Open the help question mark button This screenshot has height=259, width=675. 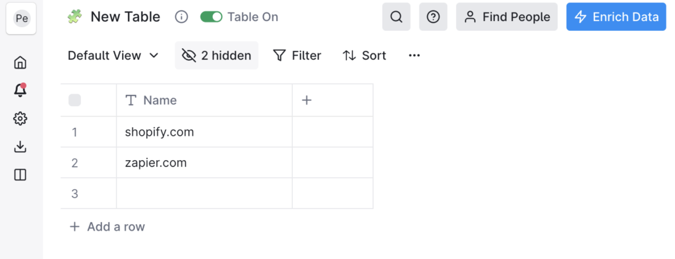(x=433, y=16)
